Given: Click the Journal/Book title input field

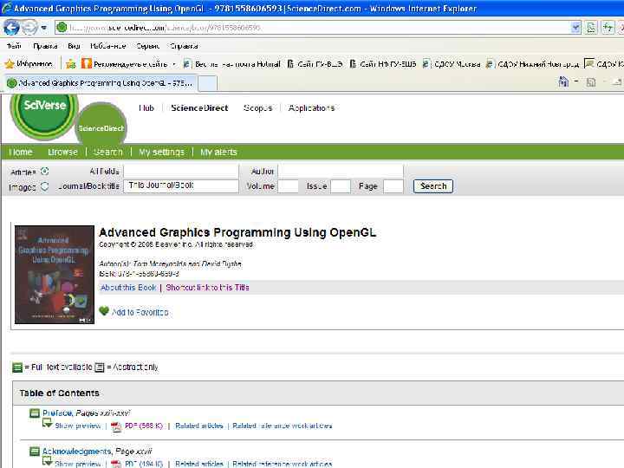Looking at the screenshot, I should (181, 185).
